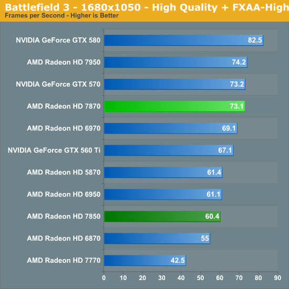Click the 73.1 value on green HD 7870 bar
This screenshot has height=289, width=289.
click(x=236, y=106)
